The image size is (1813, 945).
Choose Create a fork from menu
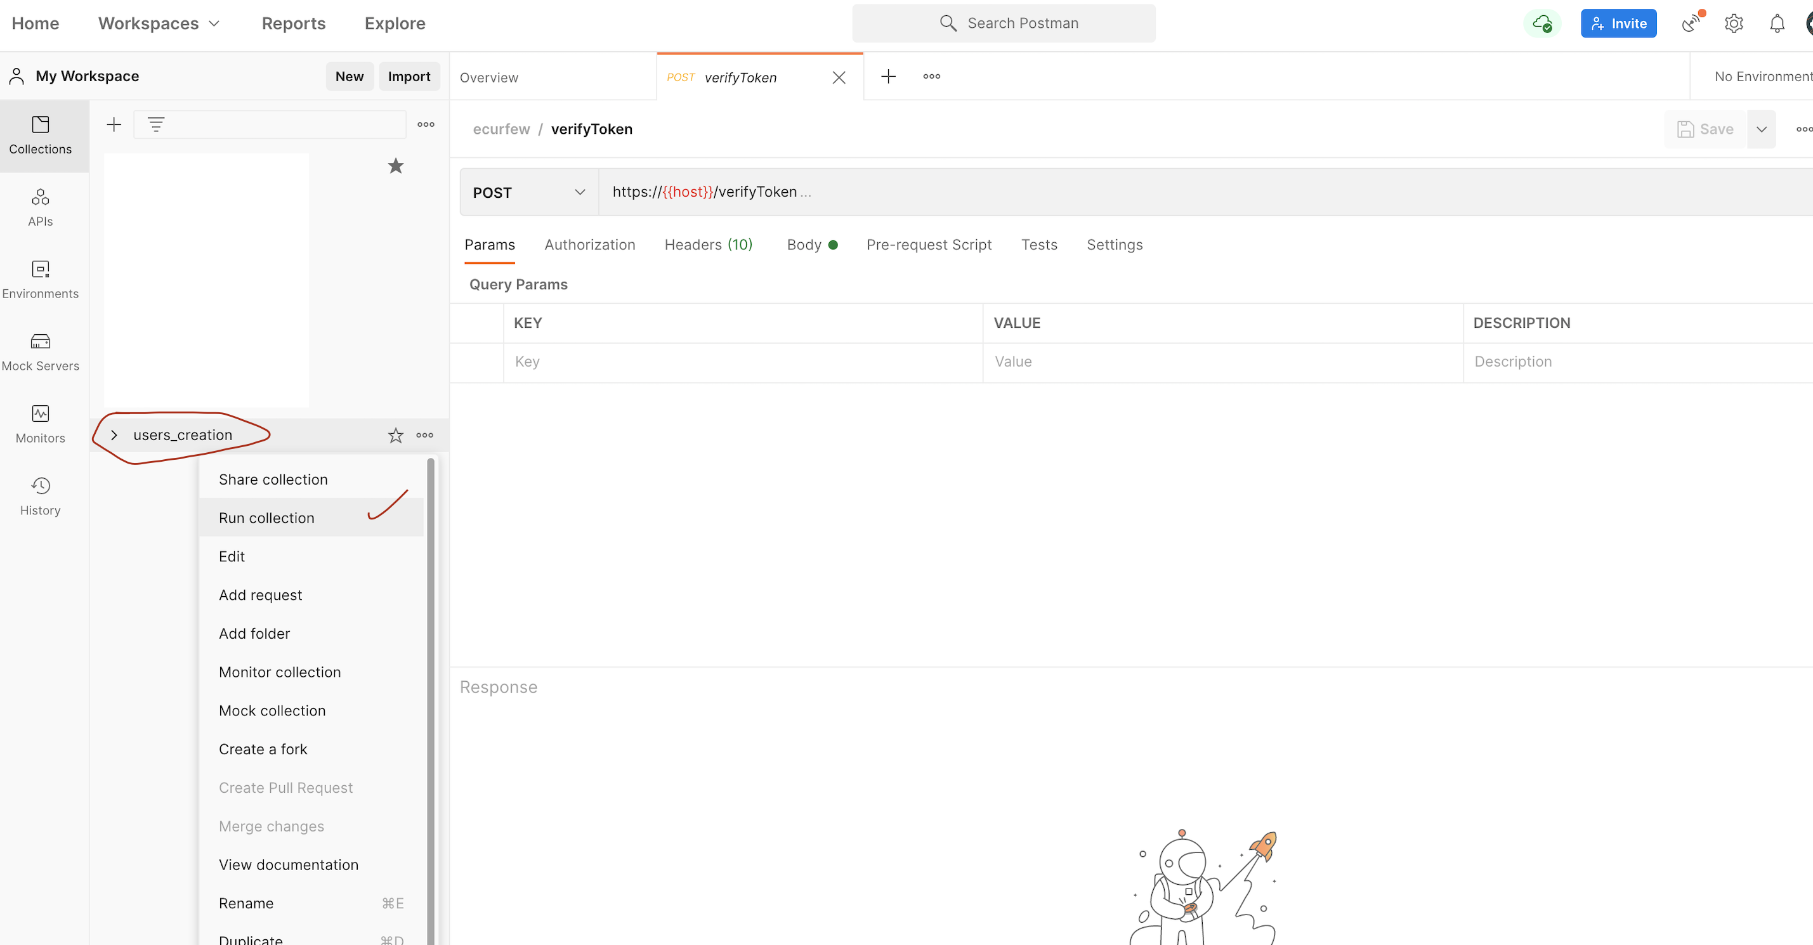point(311,748)
